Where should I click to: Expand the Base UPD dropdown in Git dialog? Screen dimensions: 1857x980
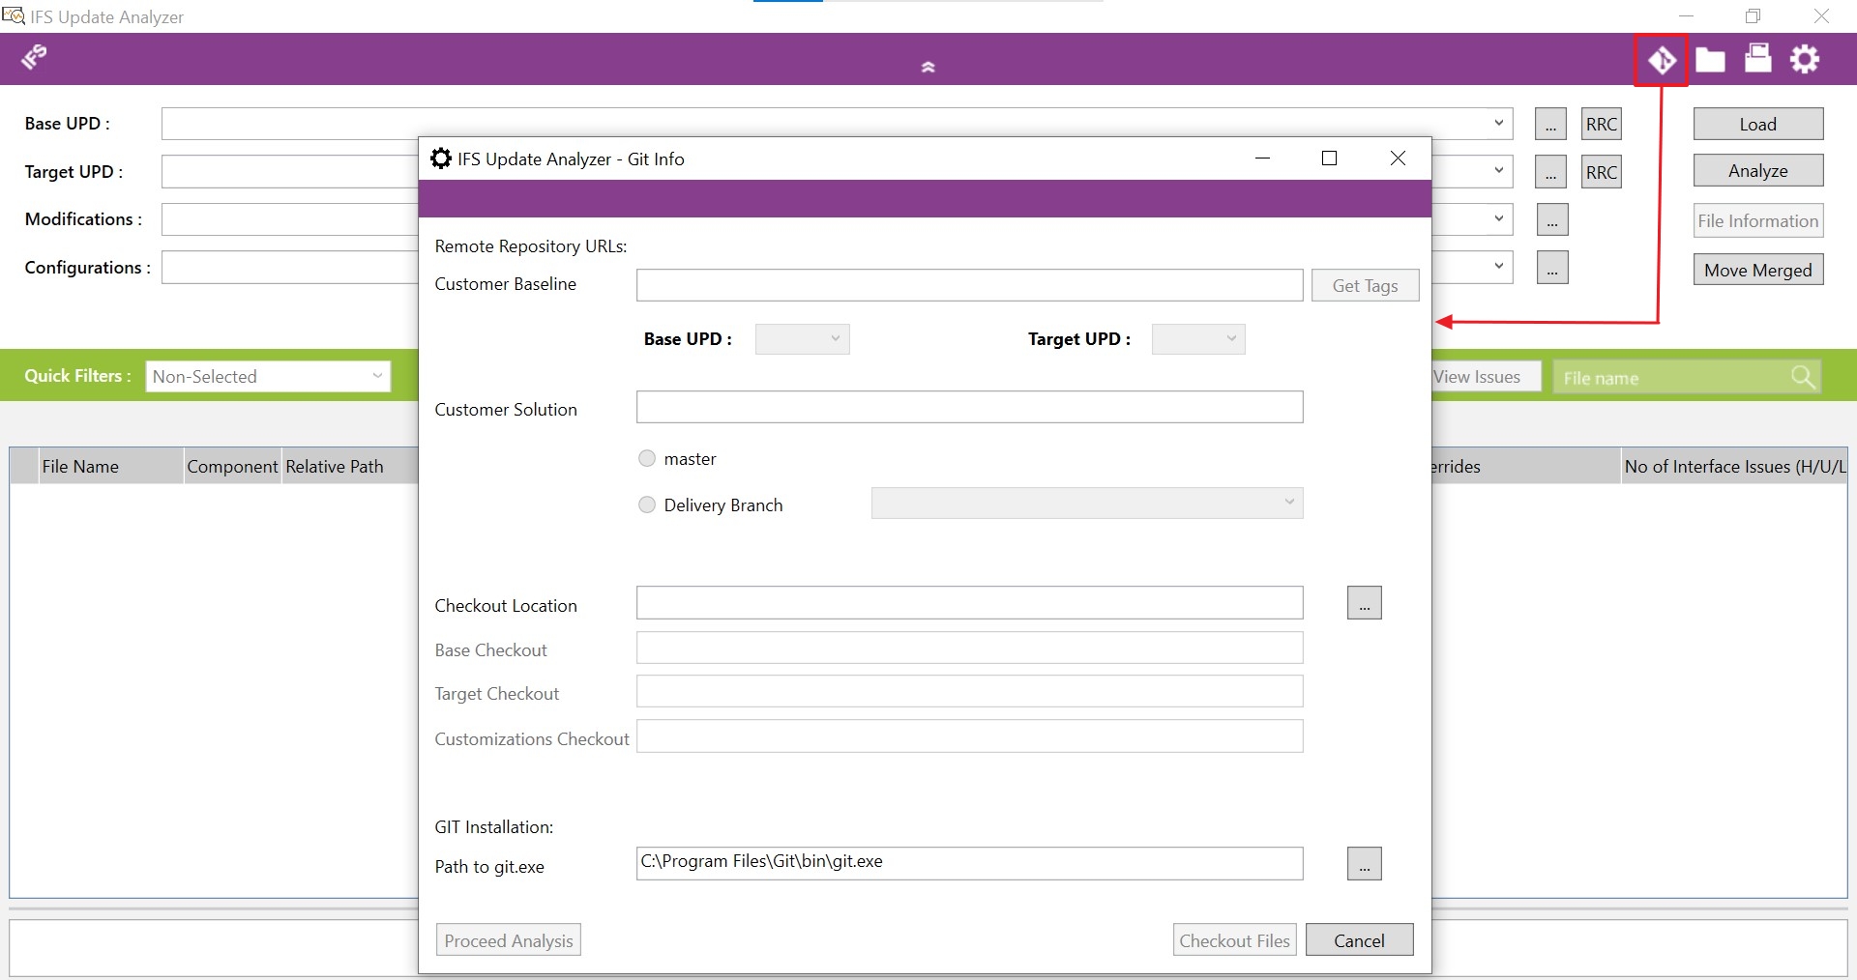[x=802, y=339]
